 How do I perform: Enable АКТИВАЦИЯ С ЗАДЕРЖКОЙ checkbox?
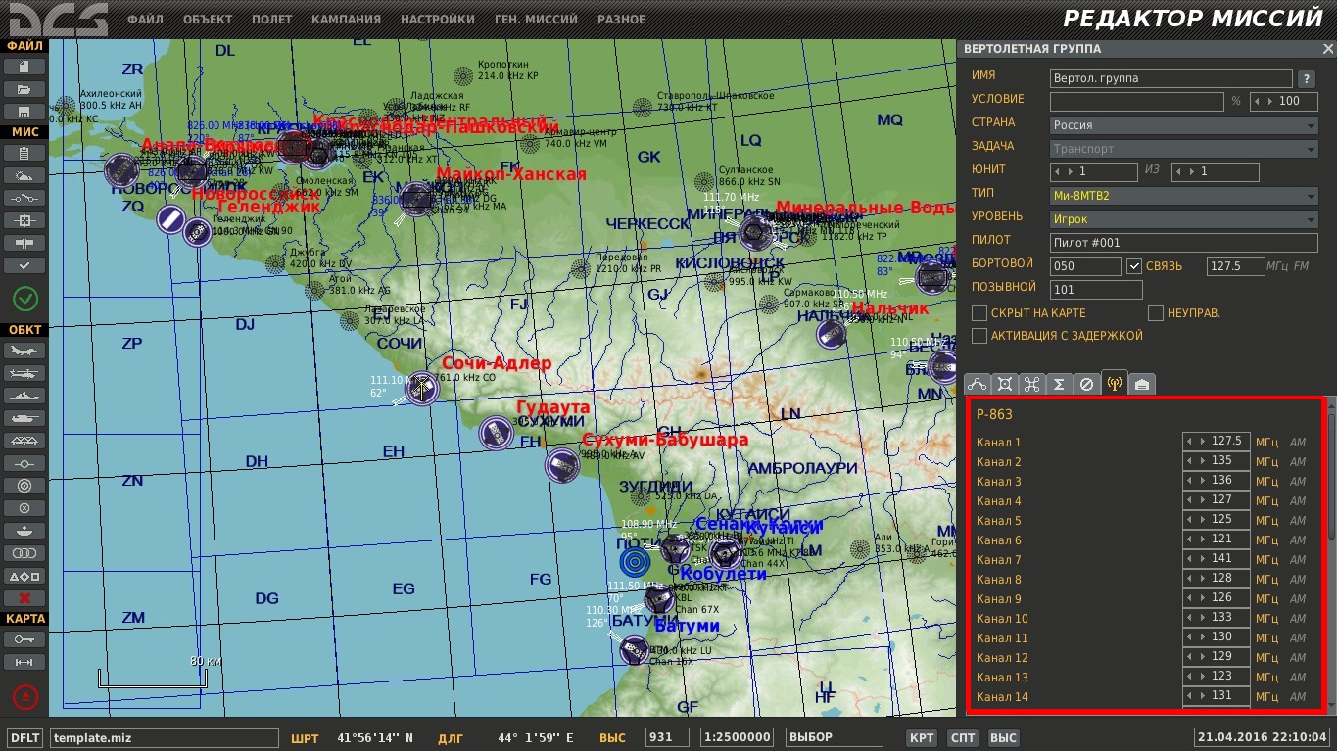979,336
